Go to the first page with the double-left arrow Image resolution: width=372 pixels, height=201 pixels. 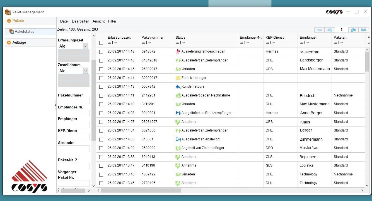click(319, 30)
